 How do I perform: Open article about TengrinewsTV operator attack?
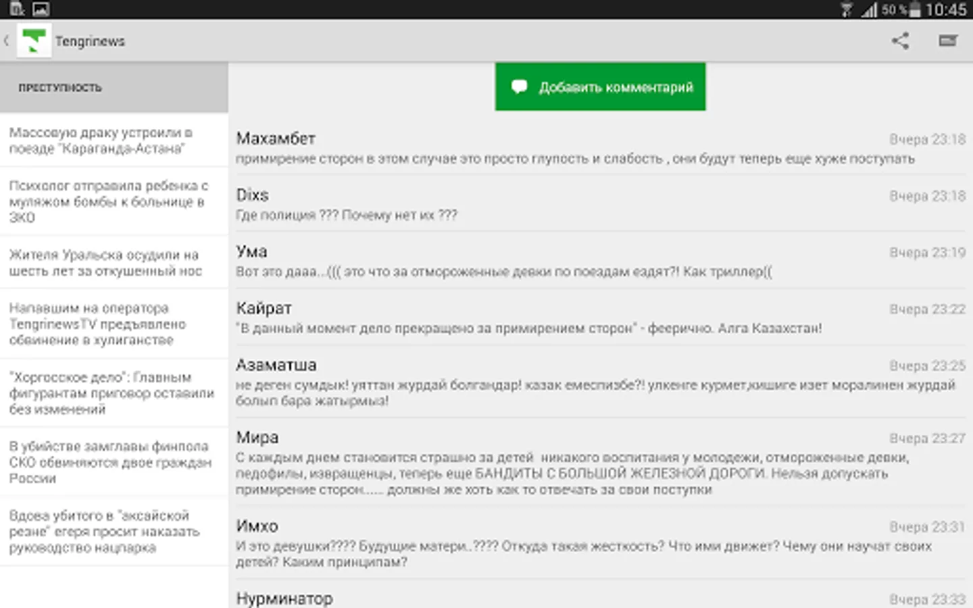click(x=114, y=324)
